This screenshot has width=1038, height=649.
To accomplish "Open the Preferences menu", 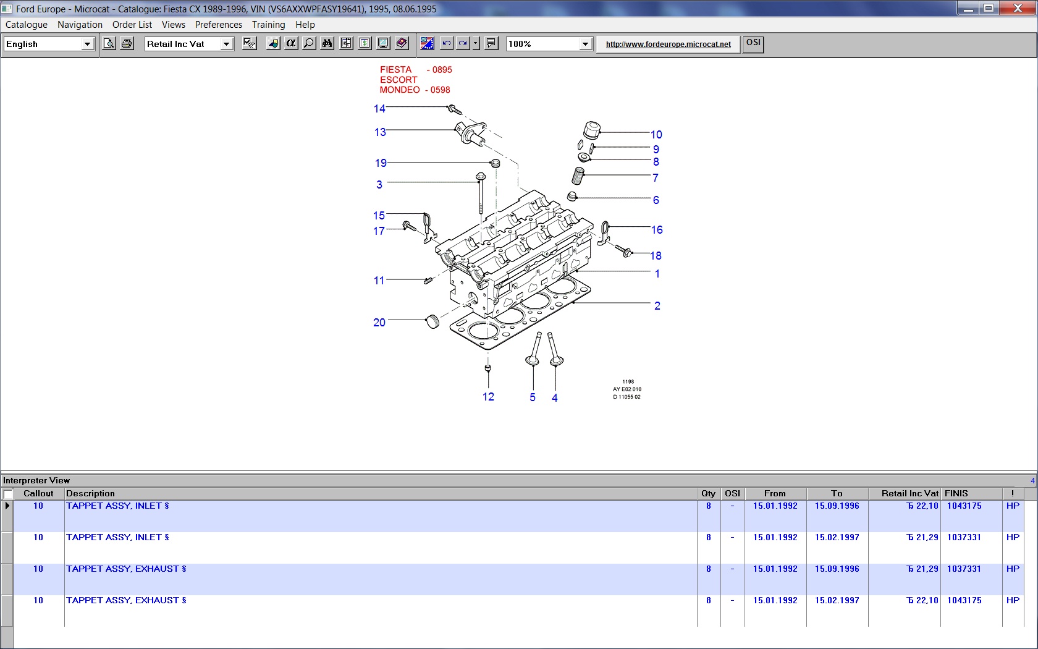I will (219, 25).
